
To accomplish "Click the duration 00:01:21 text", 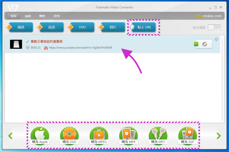I will pos(36,48).
